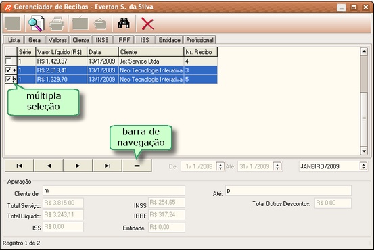The width and height of the screenshot is (374, 250).
Task: Open the Geral tab
Action: tap(34, 40)
